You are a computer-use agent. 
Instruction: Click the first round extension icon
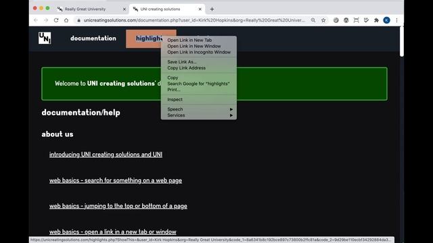336,20
